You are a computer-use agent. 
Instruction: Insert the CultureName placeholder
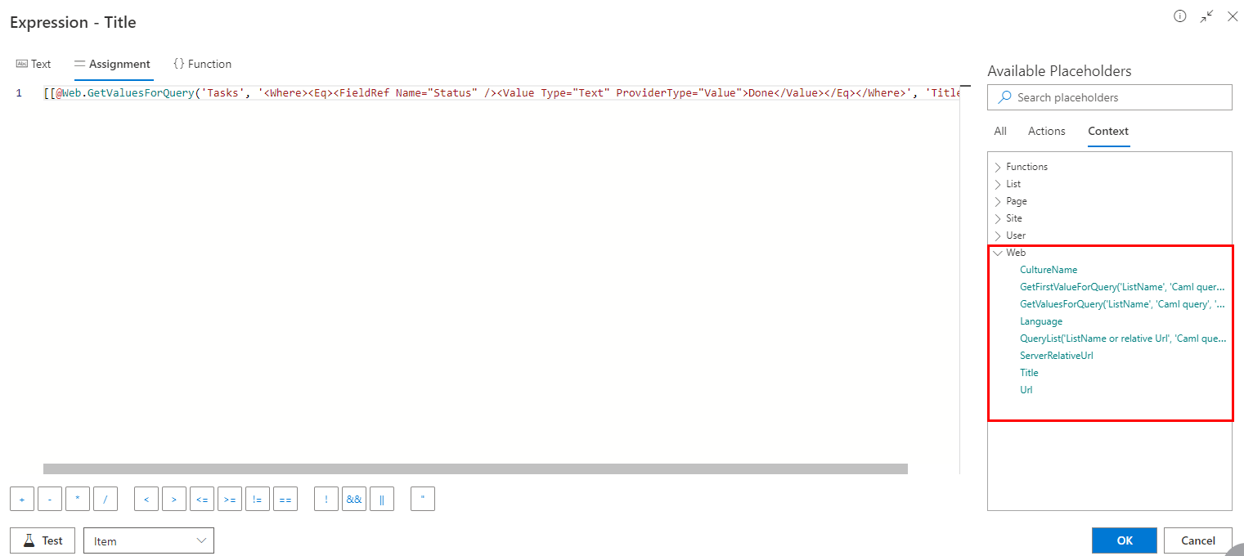[x=1049, y=270]
